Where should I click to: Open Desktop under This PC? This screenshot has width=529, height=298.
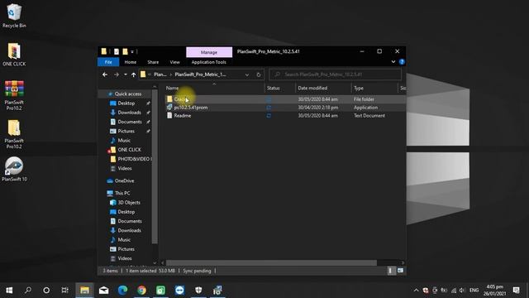point(126,212)
